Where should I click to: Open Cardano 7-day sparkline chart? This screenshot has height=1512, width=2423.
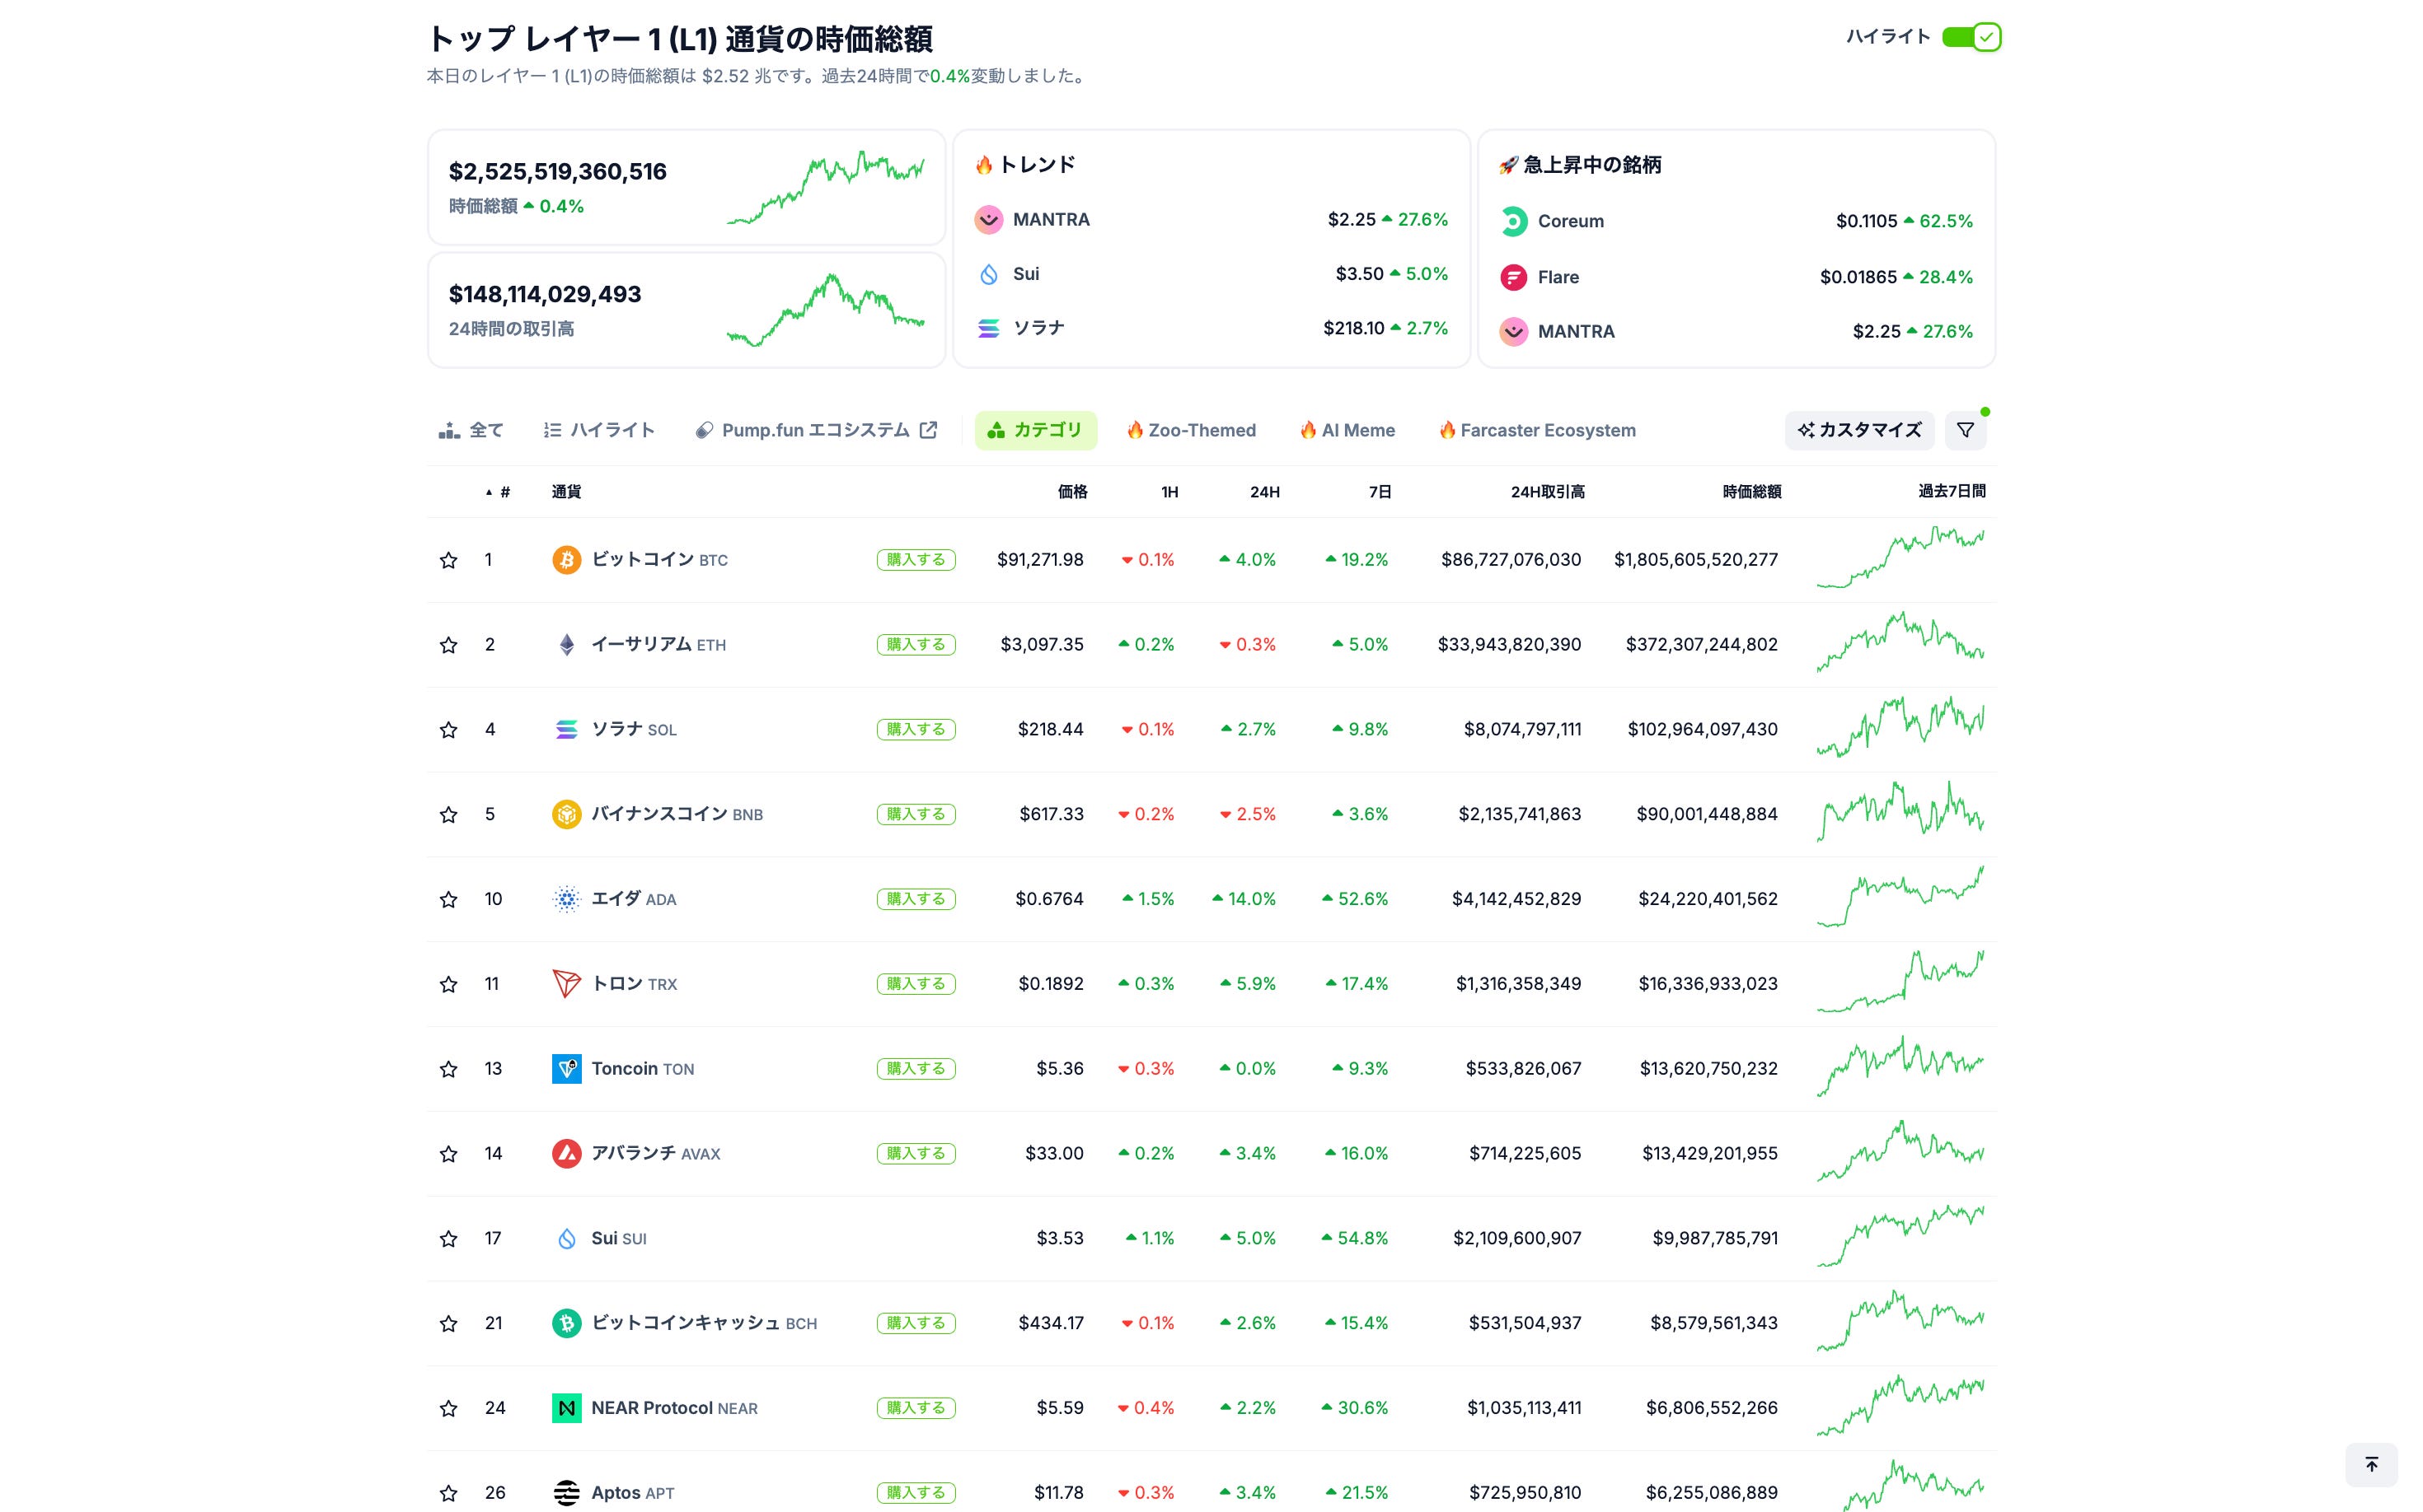(1900, 897)
